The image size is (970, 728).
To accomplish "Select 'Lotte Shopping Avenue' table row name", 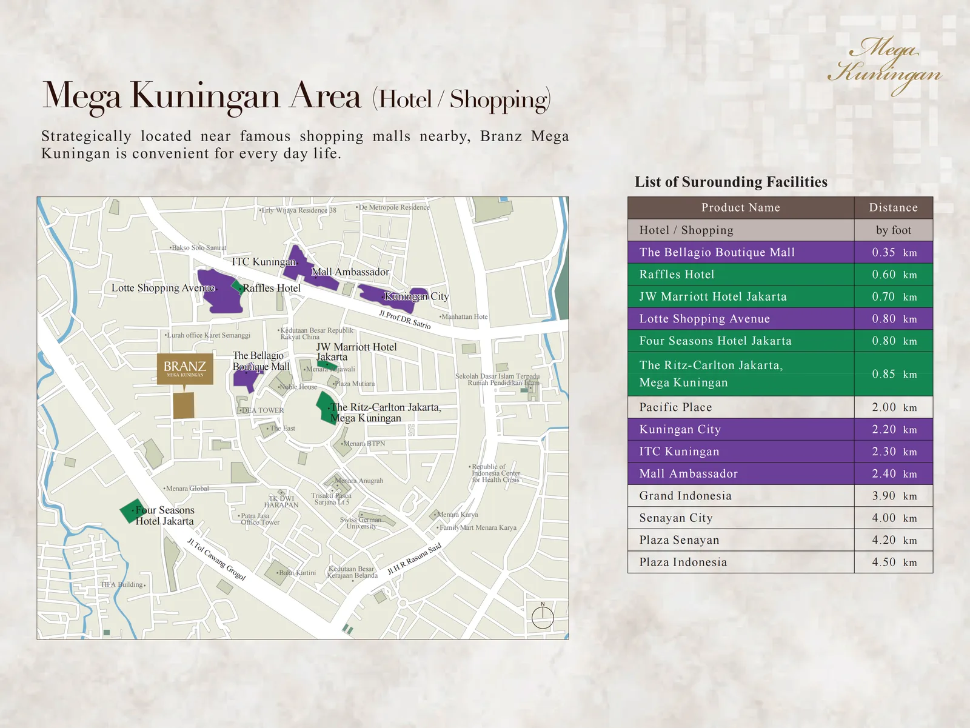I will 704,319.
